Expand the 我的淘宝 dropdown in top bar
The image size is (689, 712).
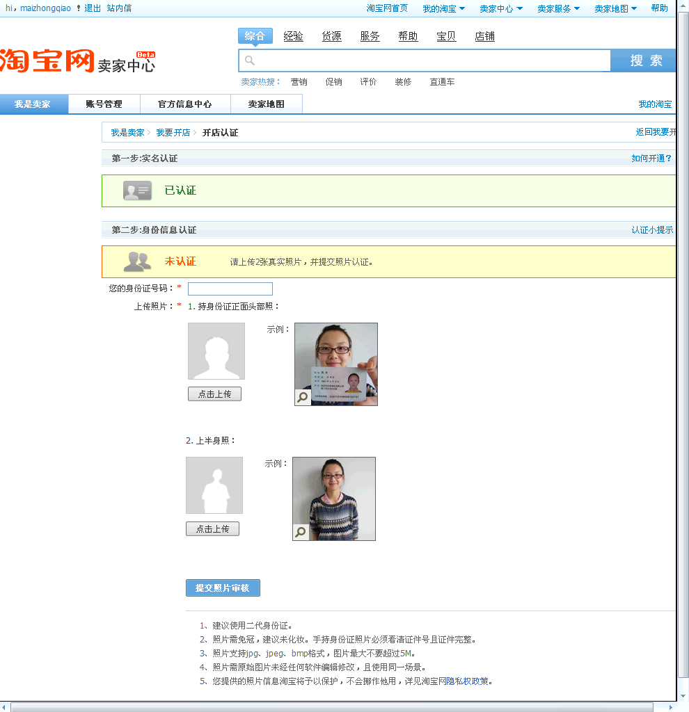pos(443,8)
